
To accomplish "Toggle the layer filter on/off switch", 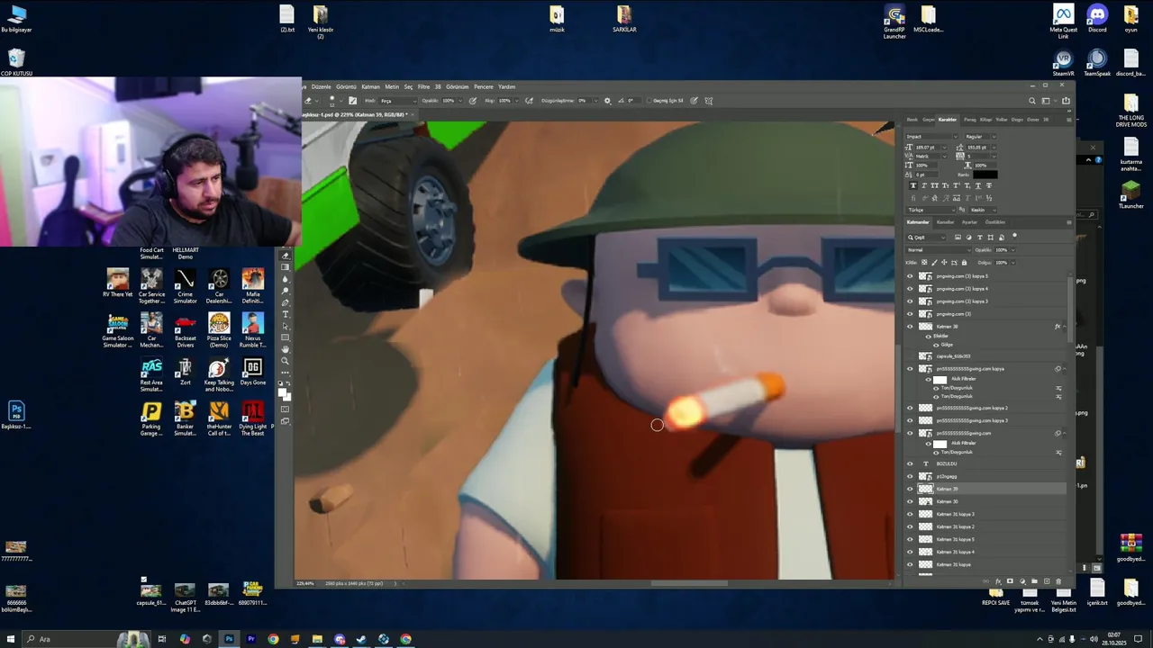I will tap(1014, 236).
